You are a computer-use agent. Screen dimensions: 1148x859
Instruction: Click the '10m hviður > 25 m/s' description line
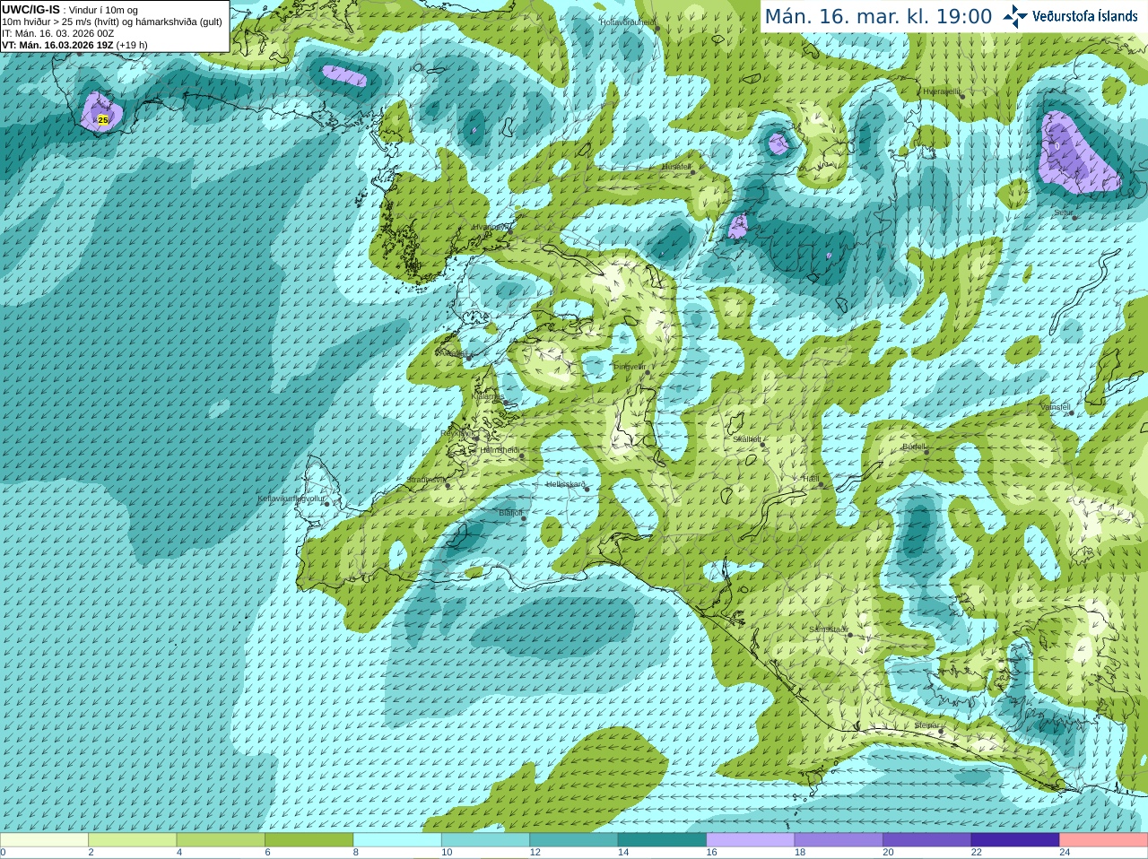(x=112, y=22)
